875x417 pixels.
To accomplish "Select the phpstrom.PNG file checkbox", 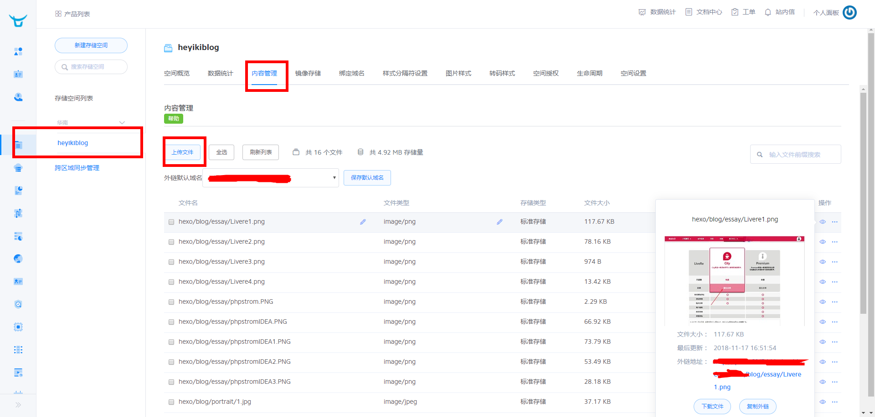I will click(x=171, y=302).
